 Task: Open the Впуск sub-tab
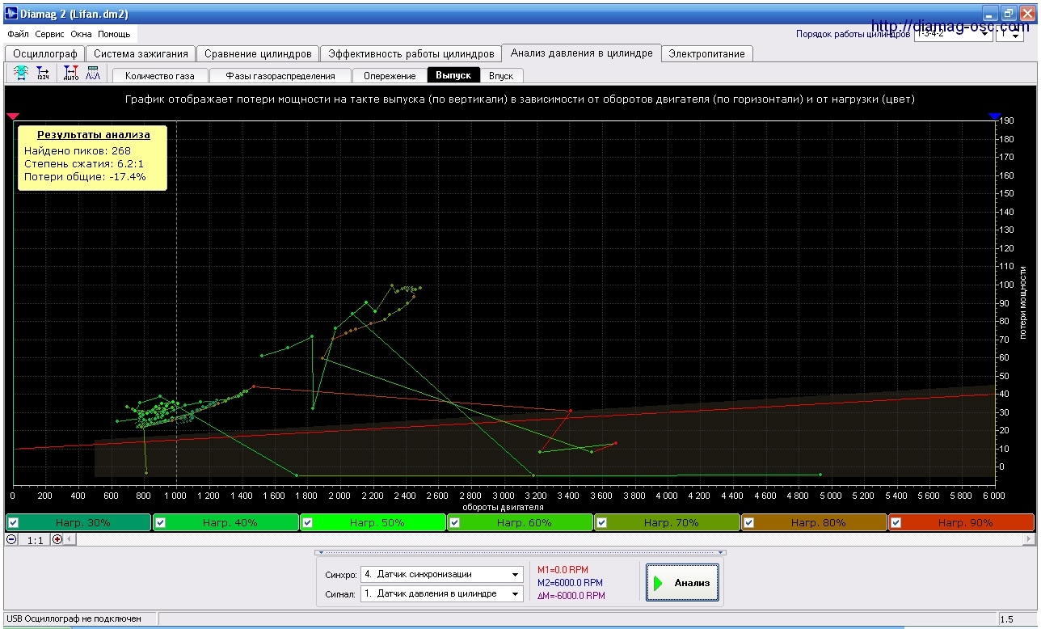[501, 75]
